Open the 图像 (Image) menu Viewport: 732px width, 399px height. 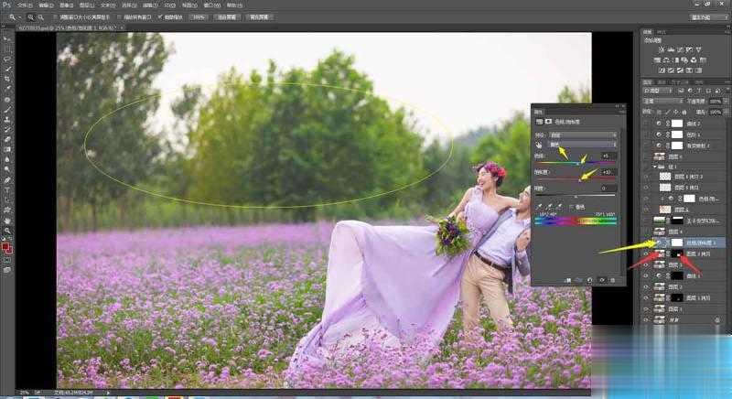click(66, 5)
